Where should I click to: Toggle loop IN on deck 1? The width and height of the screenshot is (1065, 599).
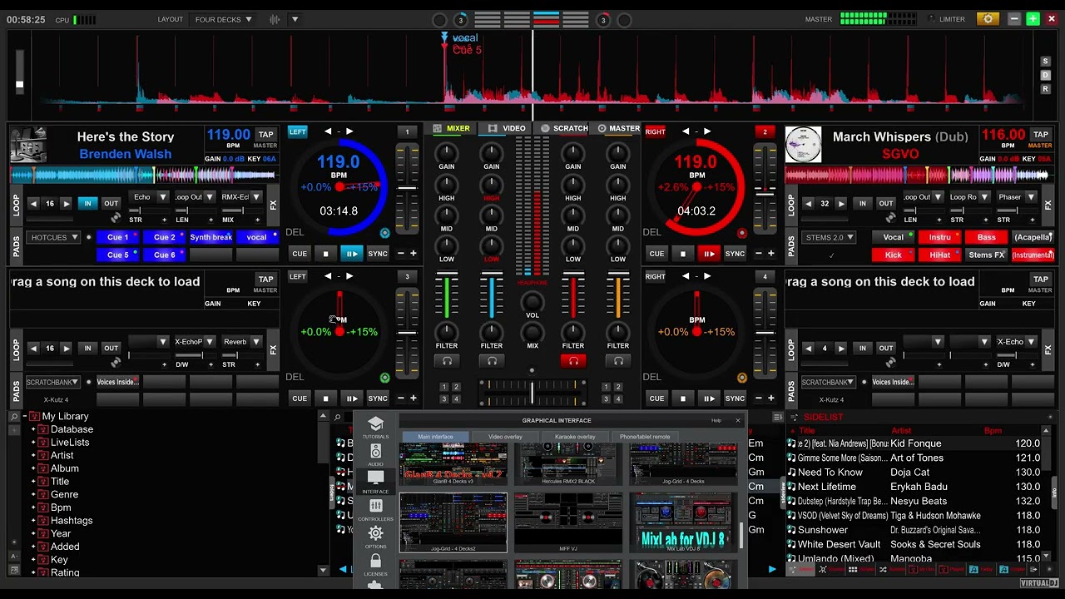[x=87, y=204]
